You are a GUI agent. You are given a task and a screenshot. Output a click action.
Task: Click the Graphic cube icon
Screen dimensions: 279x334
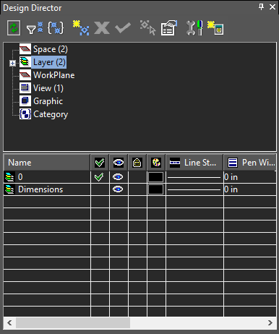[x=25, y=101]
